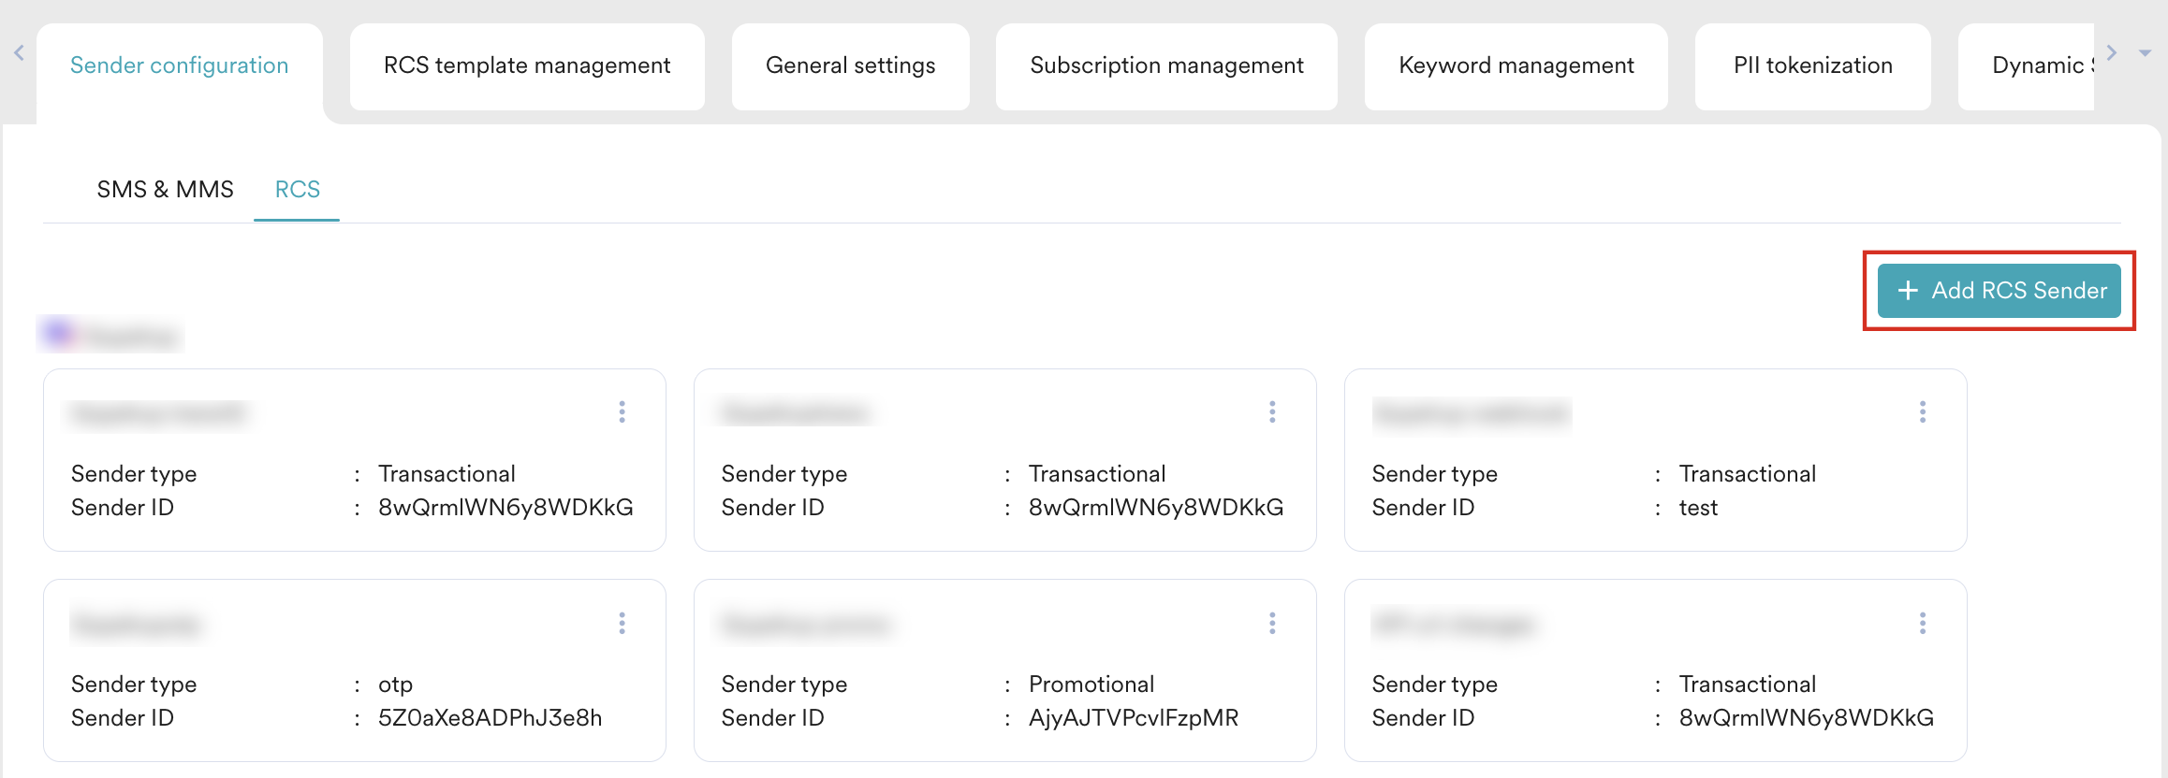This screenshot has height=778, width=2168.
Task: Go to General settings tab
Action: point(850,65)
